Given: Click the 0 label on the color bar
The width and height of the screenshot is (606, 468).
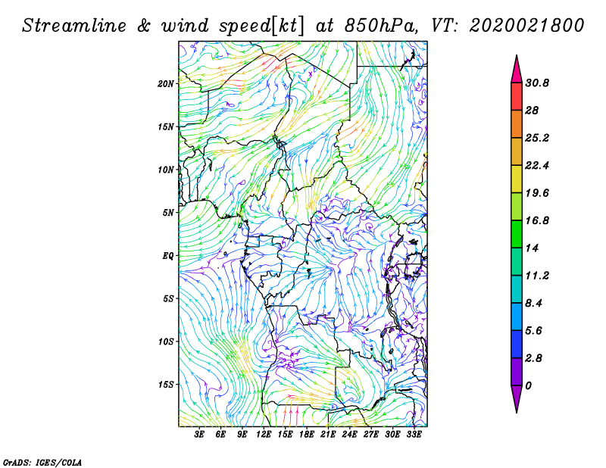Looking at the screenshot, I should click(529, 385).
